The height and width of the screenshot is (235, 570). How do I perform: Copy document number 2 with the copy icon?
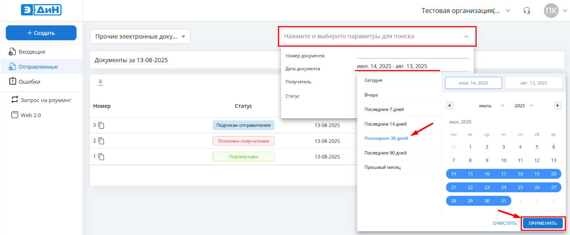click(x=101, y=141)
